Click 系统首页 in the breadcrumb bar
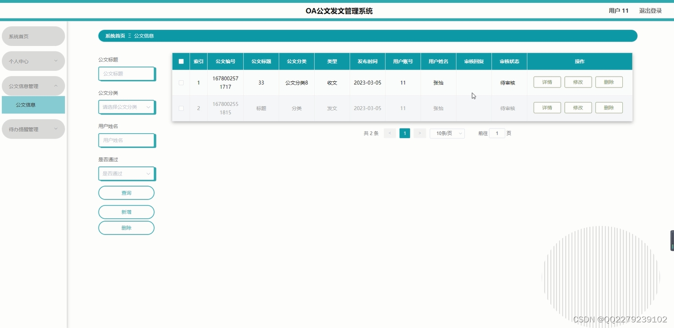Image resolution: width=674 pixels, height=328 pixels. tap(116, 35)
